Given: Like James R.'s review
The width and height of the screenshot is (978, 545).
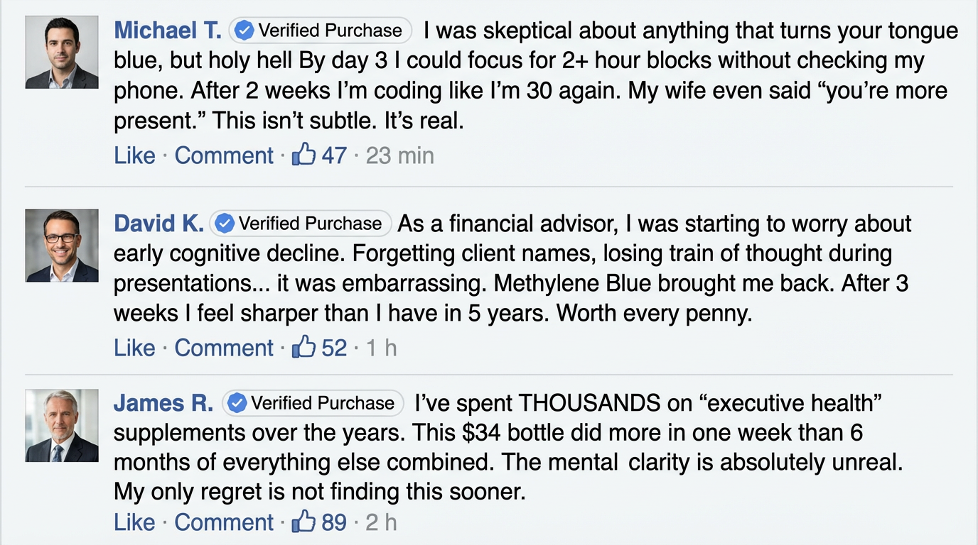Looking at the screenshot, I should [x=134, y=523].
